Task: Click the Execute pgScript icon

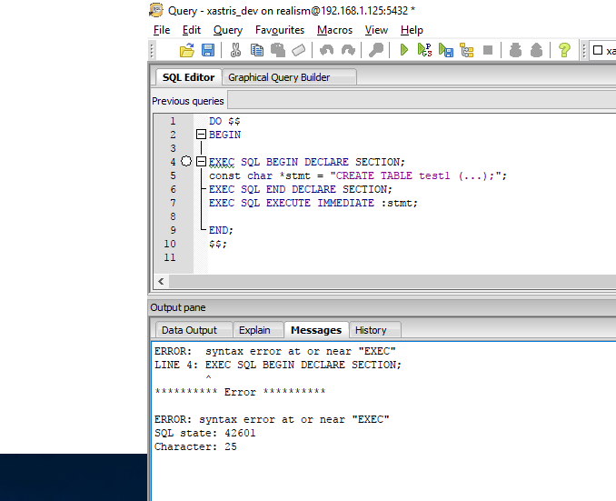Action: [x=424, y=51]
